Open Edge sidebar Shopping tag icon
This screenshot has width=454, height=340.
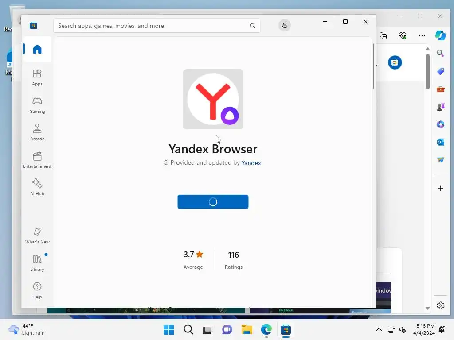(x=440, y=71)
